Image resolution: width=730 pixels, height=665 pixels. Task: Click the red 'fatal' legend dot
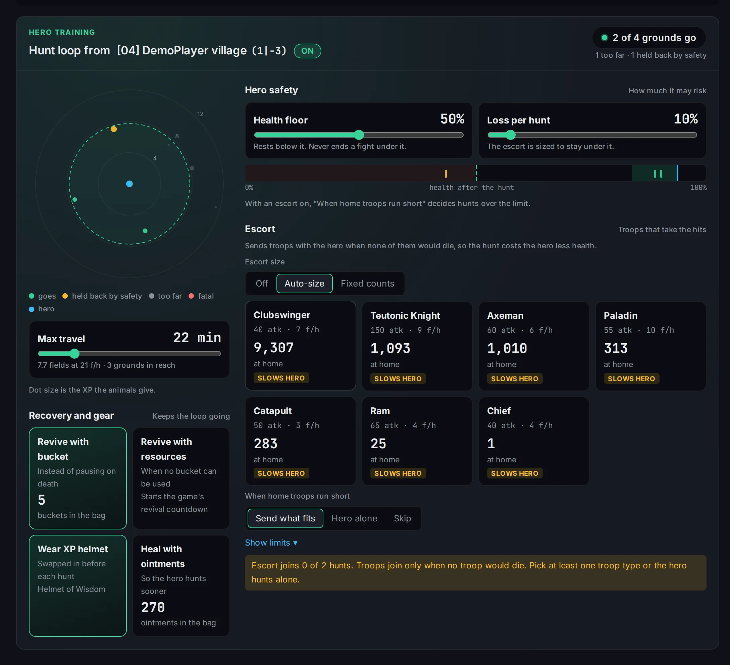pyautogui.click(x=191, y=296)
